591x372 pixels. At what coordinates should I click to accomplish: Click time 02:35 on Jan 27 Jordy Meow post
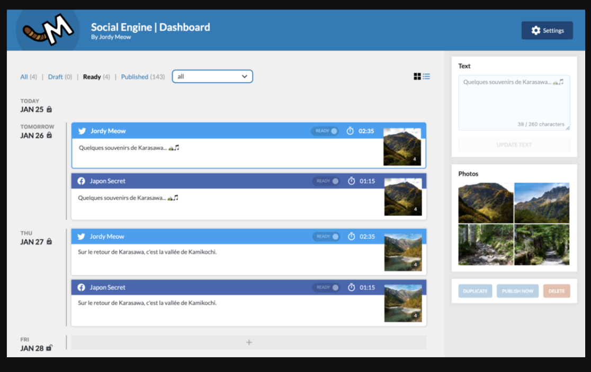(367, 236)
